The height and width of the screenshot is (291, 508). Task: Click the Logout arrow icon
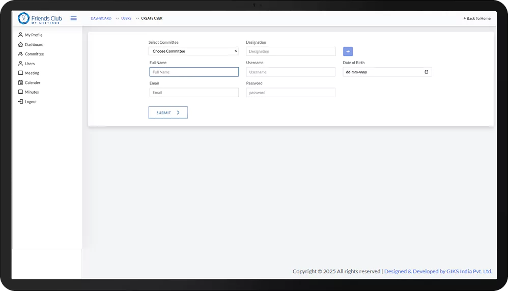[20, 102]
